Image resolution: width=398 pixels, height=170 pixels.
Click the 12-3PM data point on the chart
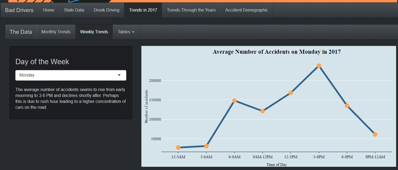click(291, 93)
